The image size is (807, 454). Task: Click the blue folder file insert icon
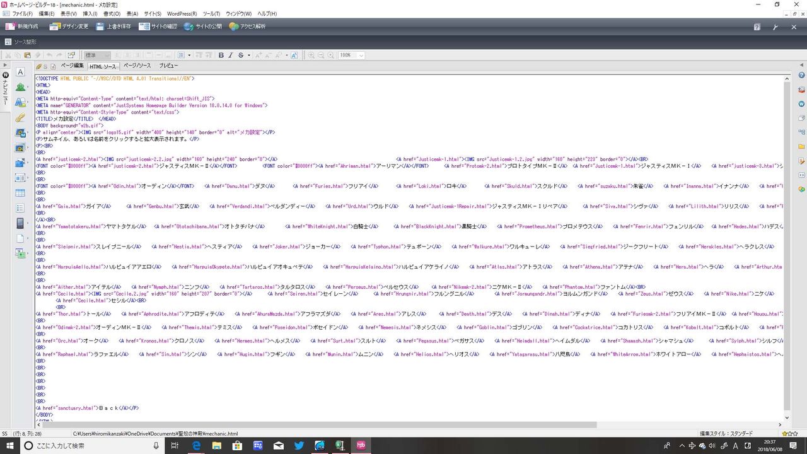click(20, 163)
